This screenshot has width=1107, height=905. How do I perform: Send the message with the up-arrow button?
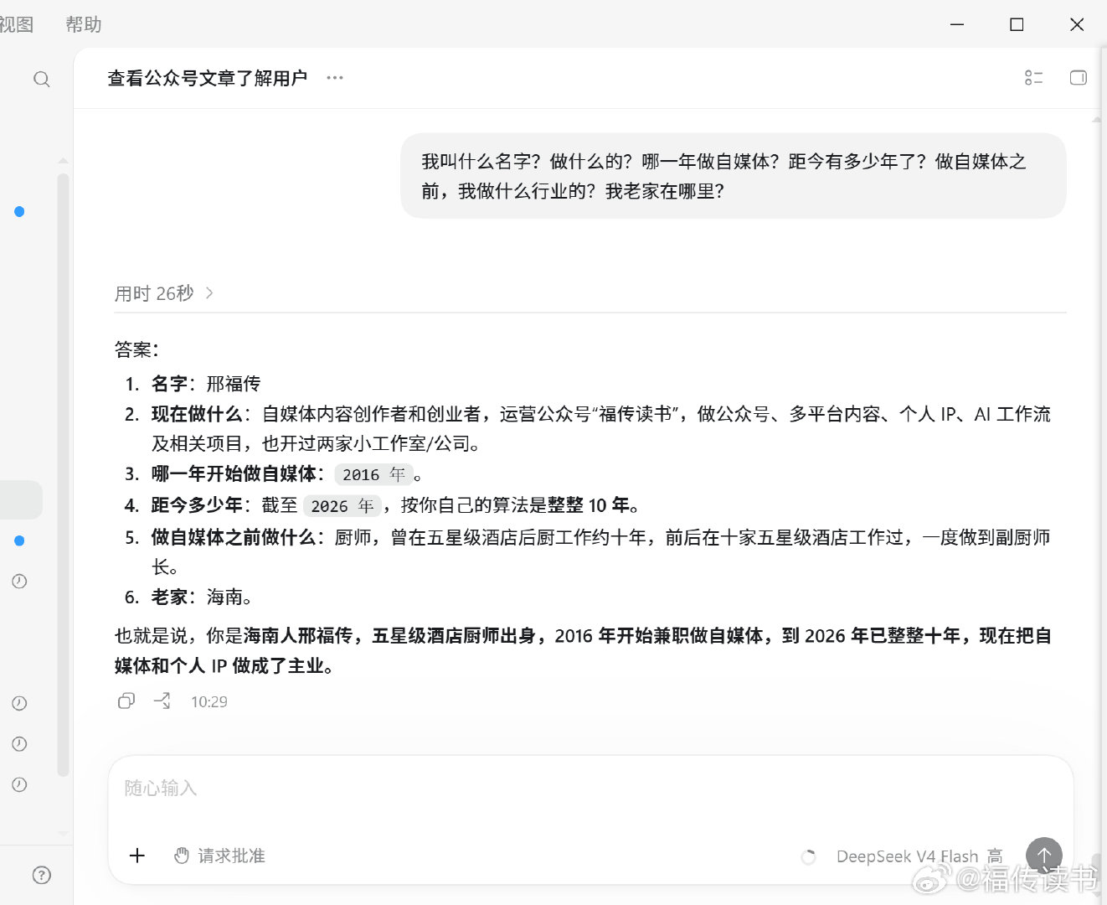pos(1044,856)
